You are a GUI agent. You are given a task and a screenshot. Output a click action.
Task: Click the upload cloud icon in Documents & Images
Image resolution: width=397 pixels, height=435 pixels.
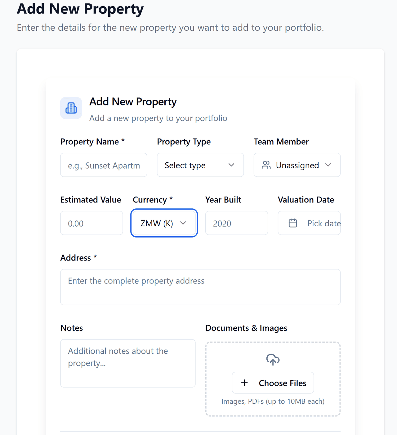pos(273,359)
